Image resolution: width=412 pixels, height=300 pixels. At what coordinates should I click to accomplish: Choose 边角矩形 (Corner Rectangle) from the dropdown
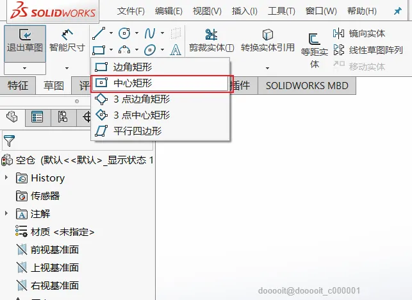(160, 67)
